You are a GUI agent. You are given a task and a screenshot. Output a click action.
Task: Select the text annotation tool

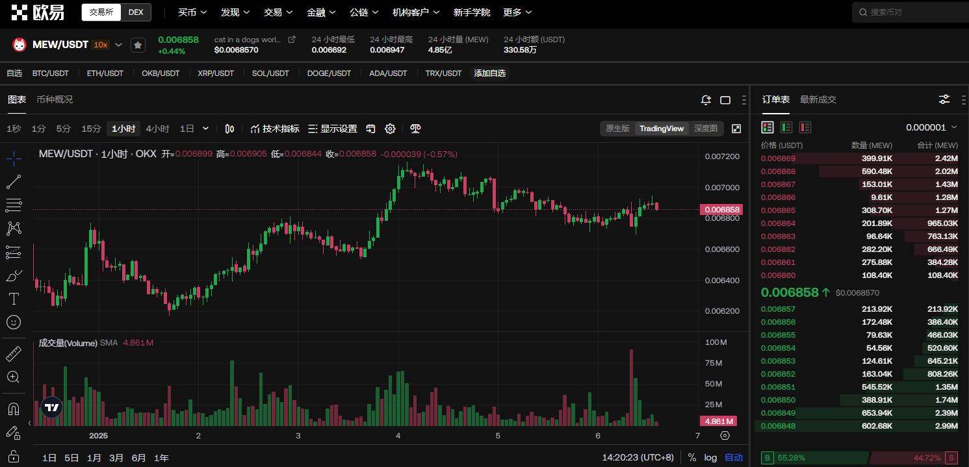pyautogui.click(x=14, y=299)
